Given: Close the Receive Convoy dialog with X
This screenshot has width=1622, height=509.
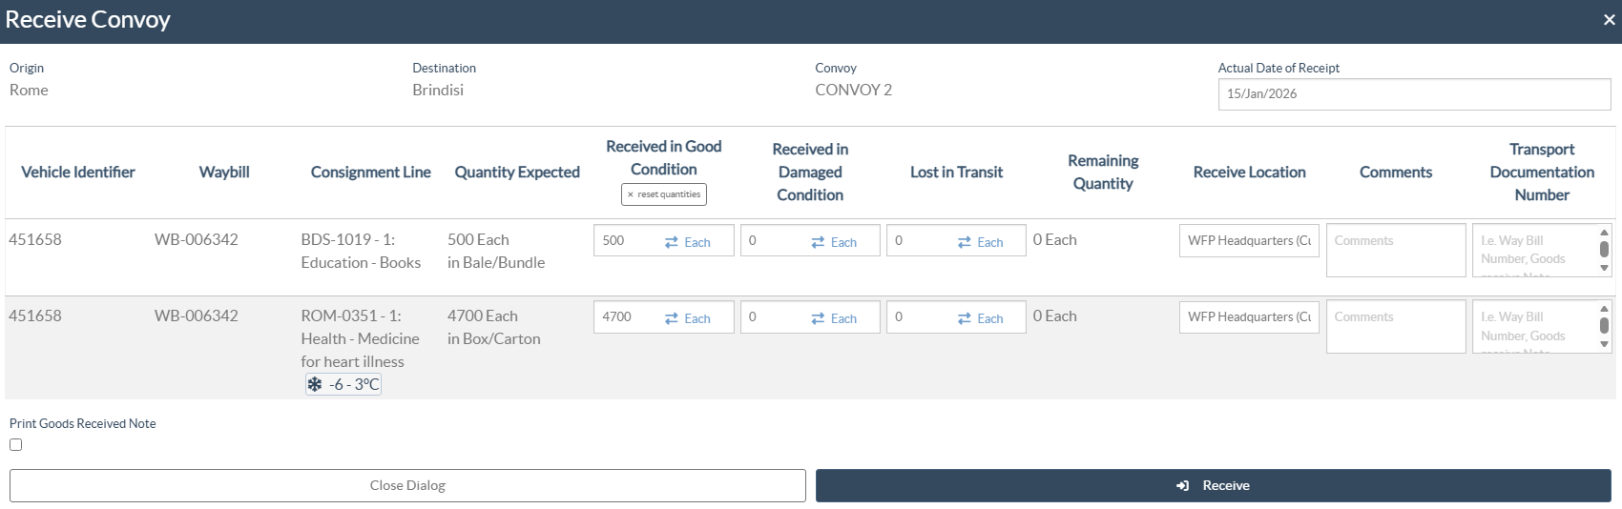Looking at the screenshot, I should pos(1609,20).
